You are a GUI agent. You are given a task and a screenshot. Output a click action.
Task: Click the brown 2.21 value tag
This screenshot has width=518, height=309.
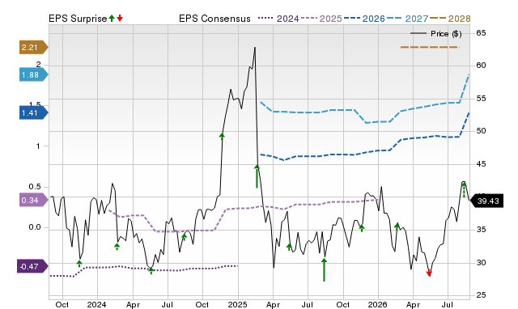click(x=34, y=48)
